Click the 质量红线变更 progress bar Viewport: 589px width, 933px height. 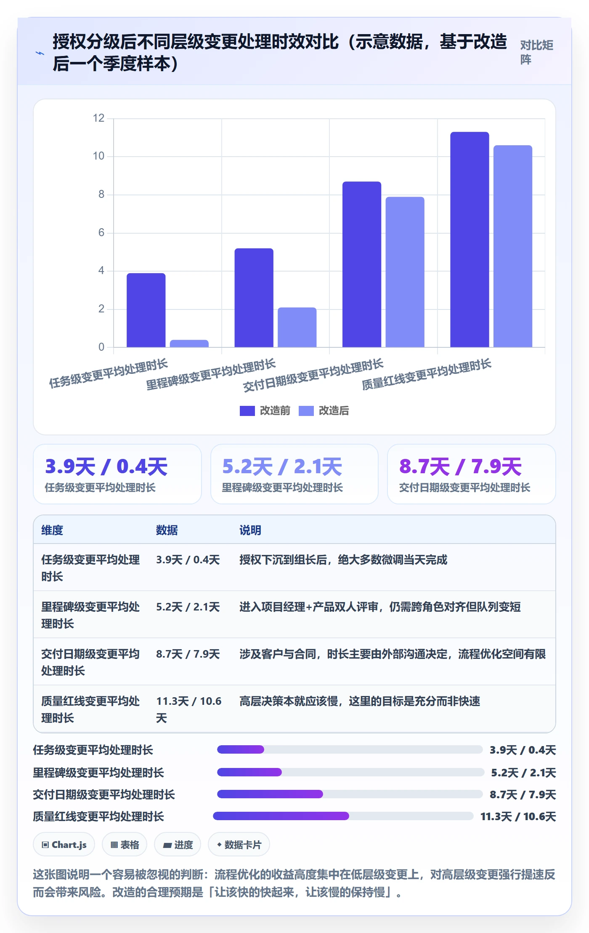[x=343, y=816]
